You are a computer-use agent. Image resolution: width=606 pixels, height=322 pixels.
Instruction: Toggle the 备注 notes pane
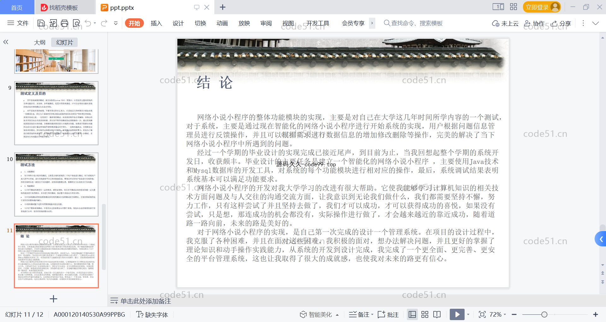(359, 314)
